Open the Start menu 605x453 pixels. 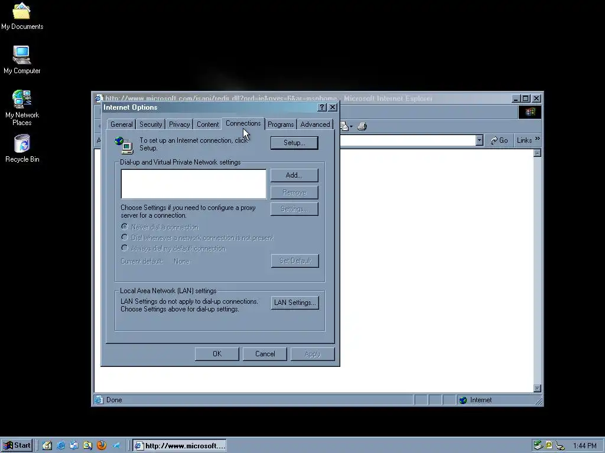coord(17,445)
